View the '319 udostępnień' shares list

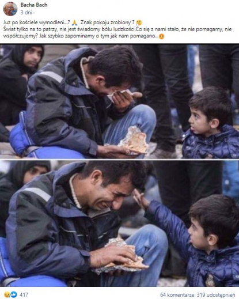click(216, 294)
